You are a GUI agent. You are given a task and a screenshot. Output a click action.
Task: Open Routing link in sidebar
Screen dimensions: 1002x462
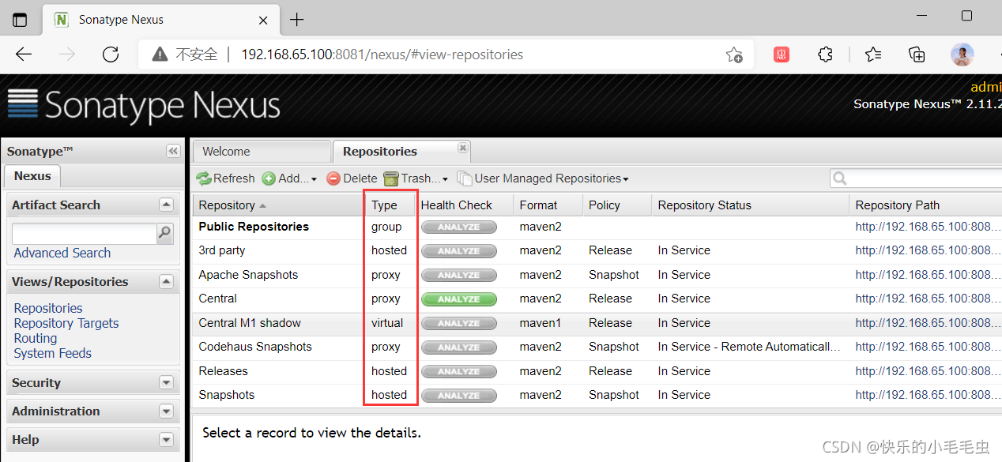point(36,338)
